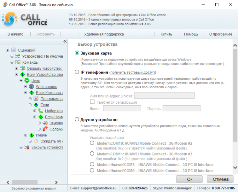Select the Другое устройство radio button
Image resolution: width=238 pixels, height=192 pixels.
tap(77, 119)
